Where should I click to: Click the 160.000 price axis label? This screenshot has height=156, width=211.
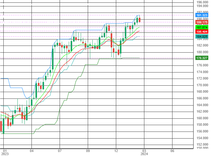tap(202, 118)
